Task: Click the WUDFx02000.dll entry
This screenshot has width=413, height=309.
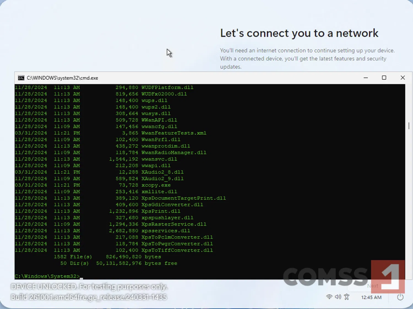Action: (164, 94)
